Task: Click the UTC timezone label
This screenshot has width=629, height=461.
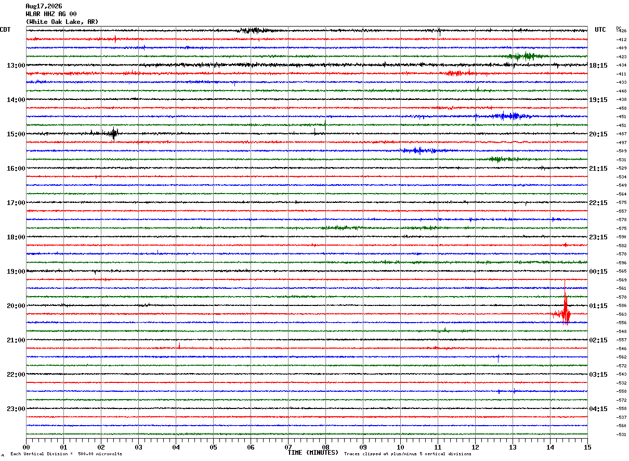Action: (600, 30)
